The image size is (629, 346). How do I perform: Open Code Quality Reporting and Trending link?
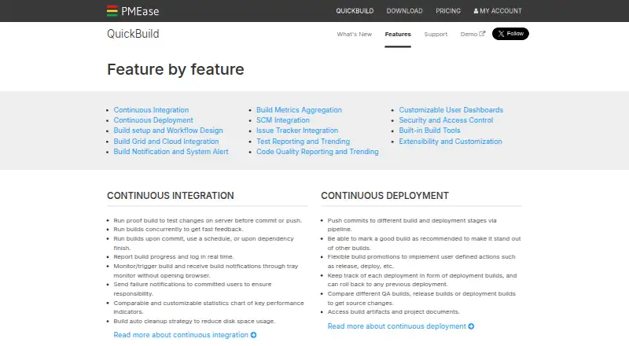318,151
